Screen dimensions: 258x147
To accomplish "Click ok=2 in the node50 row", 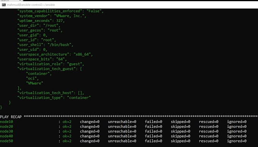I will pyautogui.click(x=67, y=141).
